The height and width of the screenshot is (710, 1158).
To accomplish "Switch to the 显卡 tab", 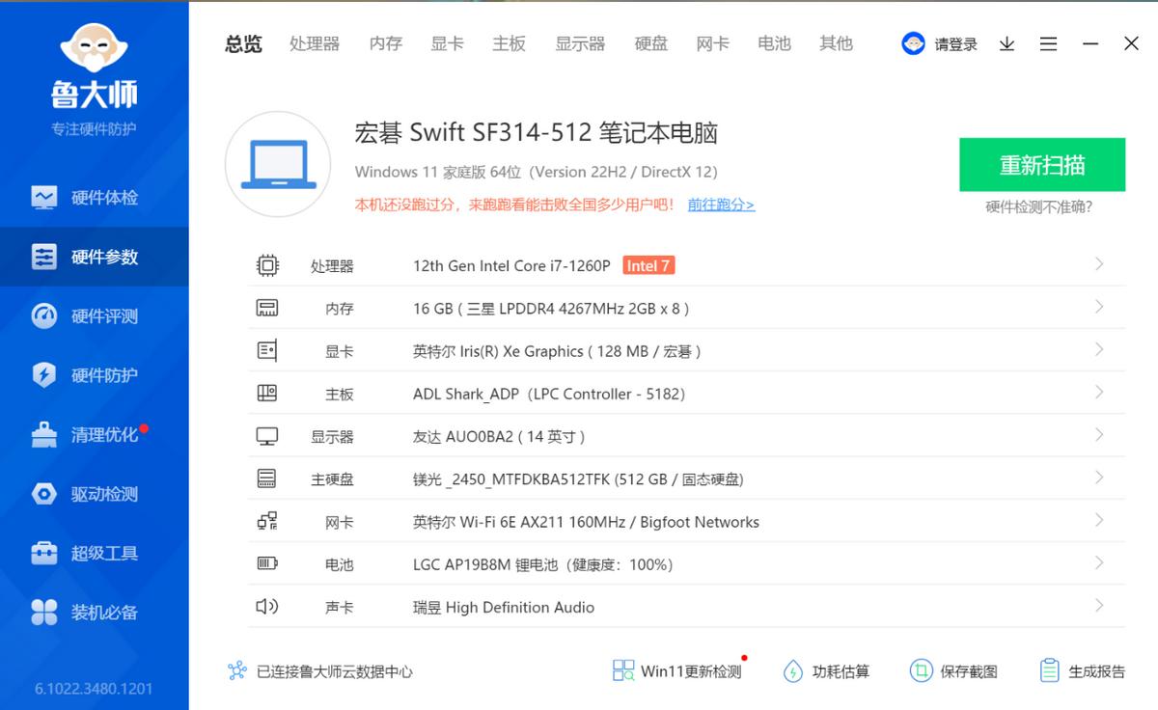I will click(x=447, y=43).
